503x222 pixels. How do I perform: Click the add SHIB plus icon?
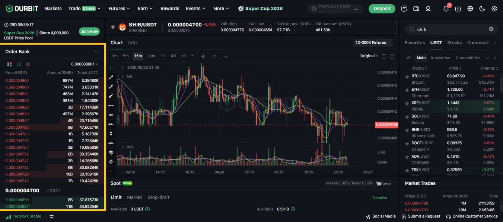[x=293, y=209]
